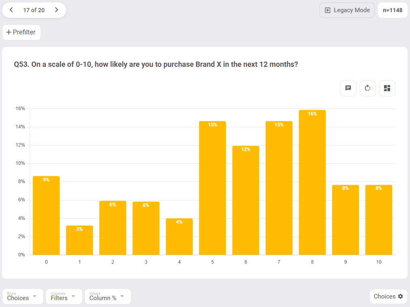This screenshot has height=307, width=410.
Task: Advance to next question arrow
Action: point(56,10)
